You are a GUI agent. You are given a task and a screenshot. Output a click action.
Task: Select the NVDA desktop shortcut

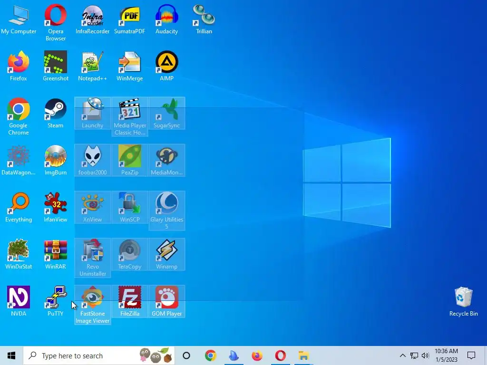19,301
